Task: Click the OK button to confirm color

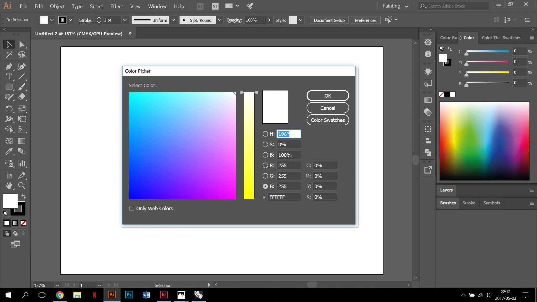Action: click(328, 96)
